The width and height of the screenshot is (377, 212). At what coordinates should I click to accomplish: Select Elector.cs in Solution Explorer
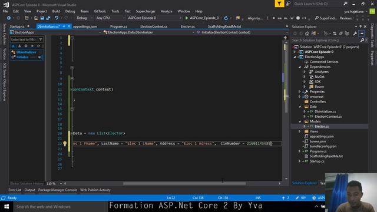coord(322,127)
